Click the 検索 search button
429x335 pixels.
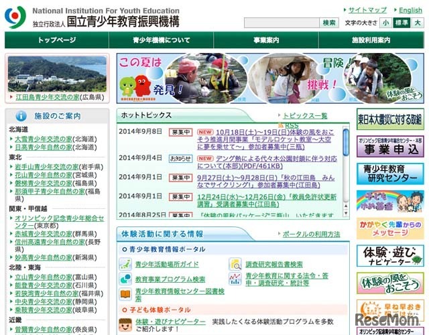click(329, 23)
